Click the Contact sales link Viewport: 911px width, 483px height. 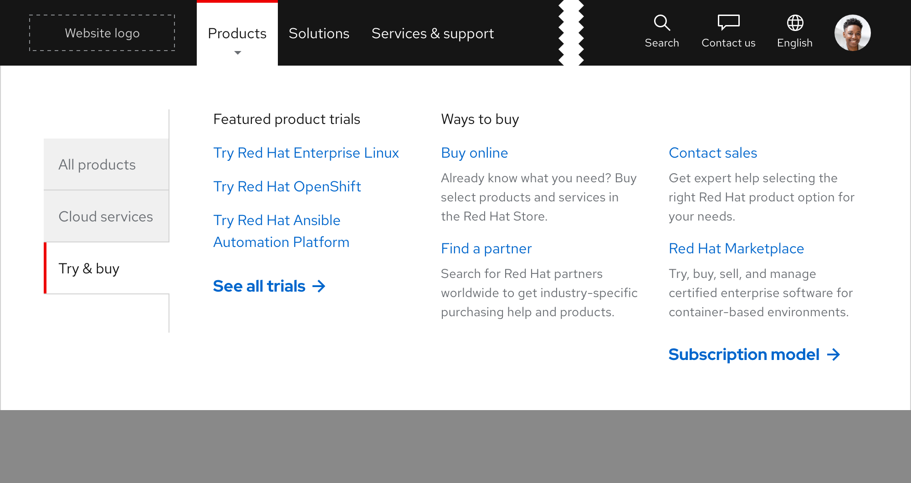click(x=712, y=153)
